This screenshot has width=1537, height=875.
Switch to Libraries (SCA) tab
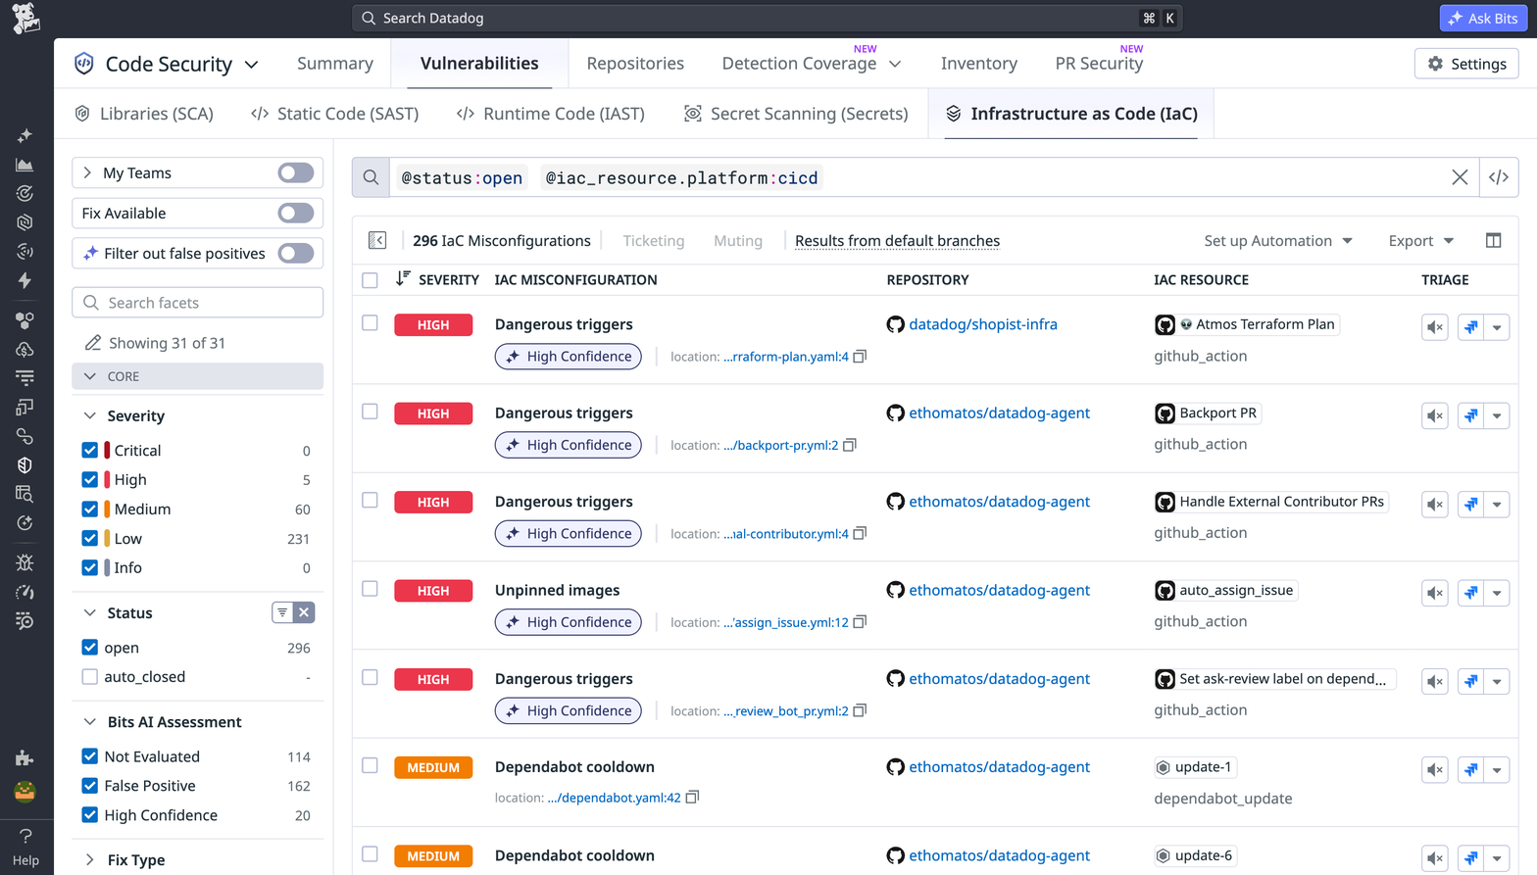[144, 114]
